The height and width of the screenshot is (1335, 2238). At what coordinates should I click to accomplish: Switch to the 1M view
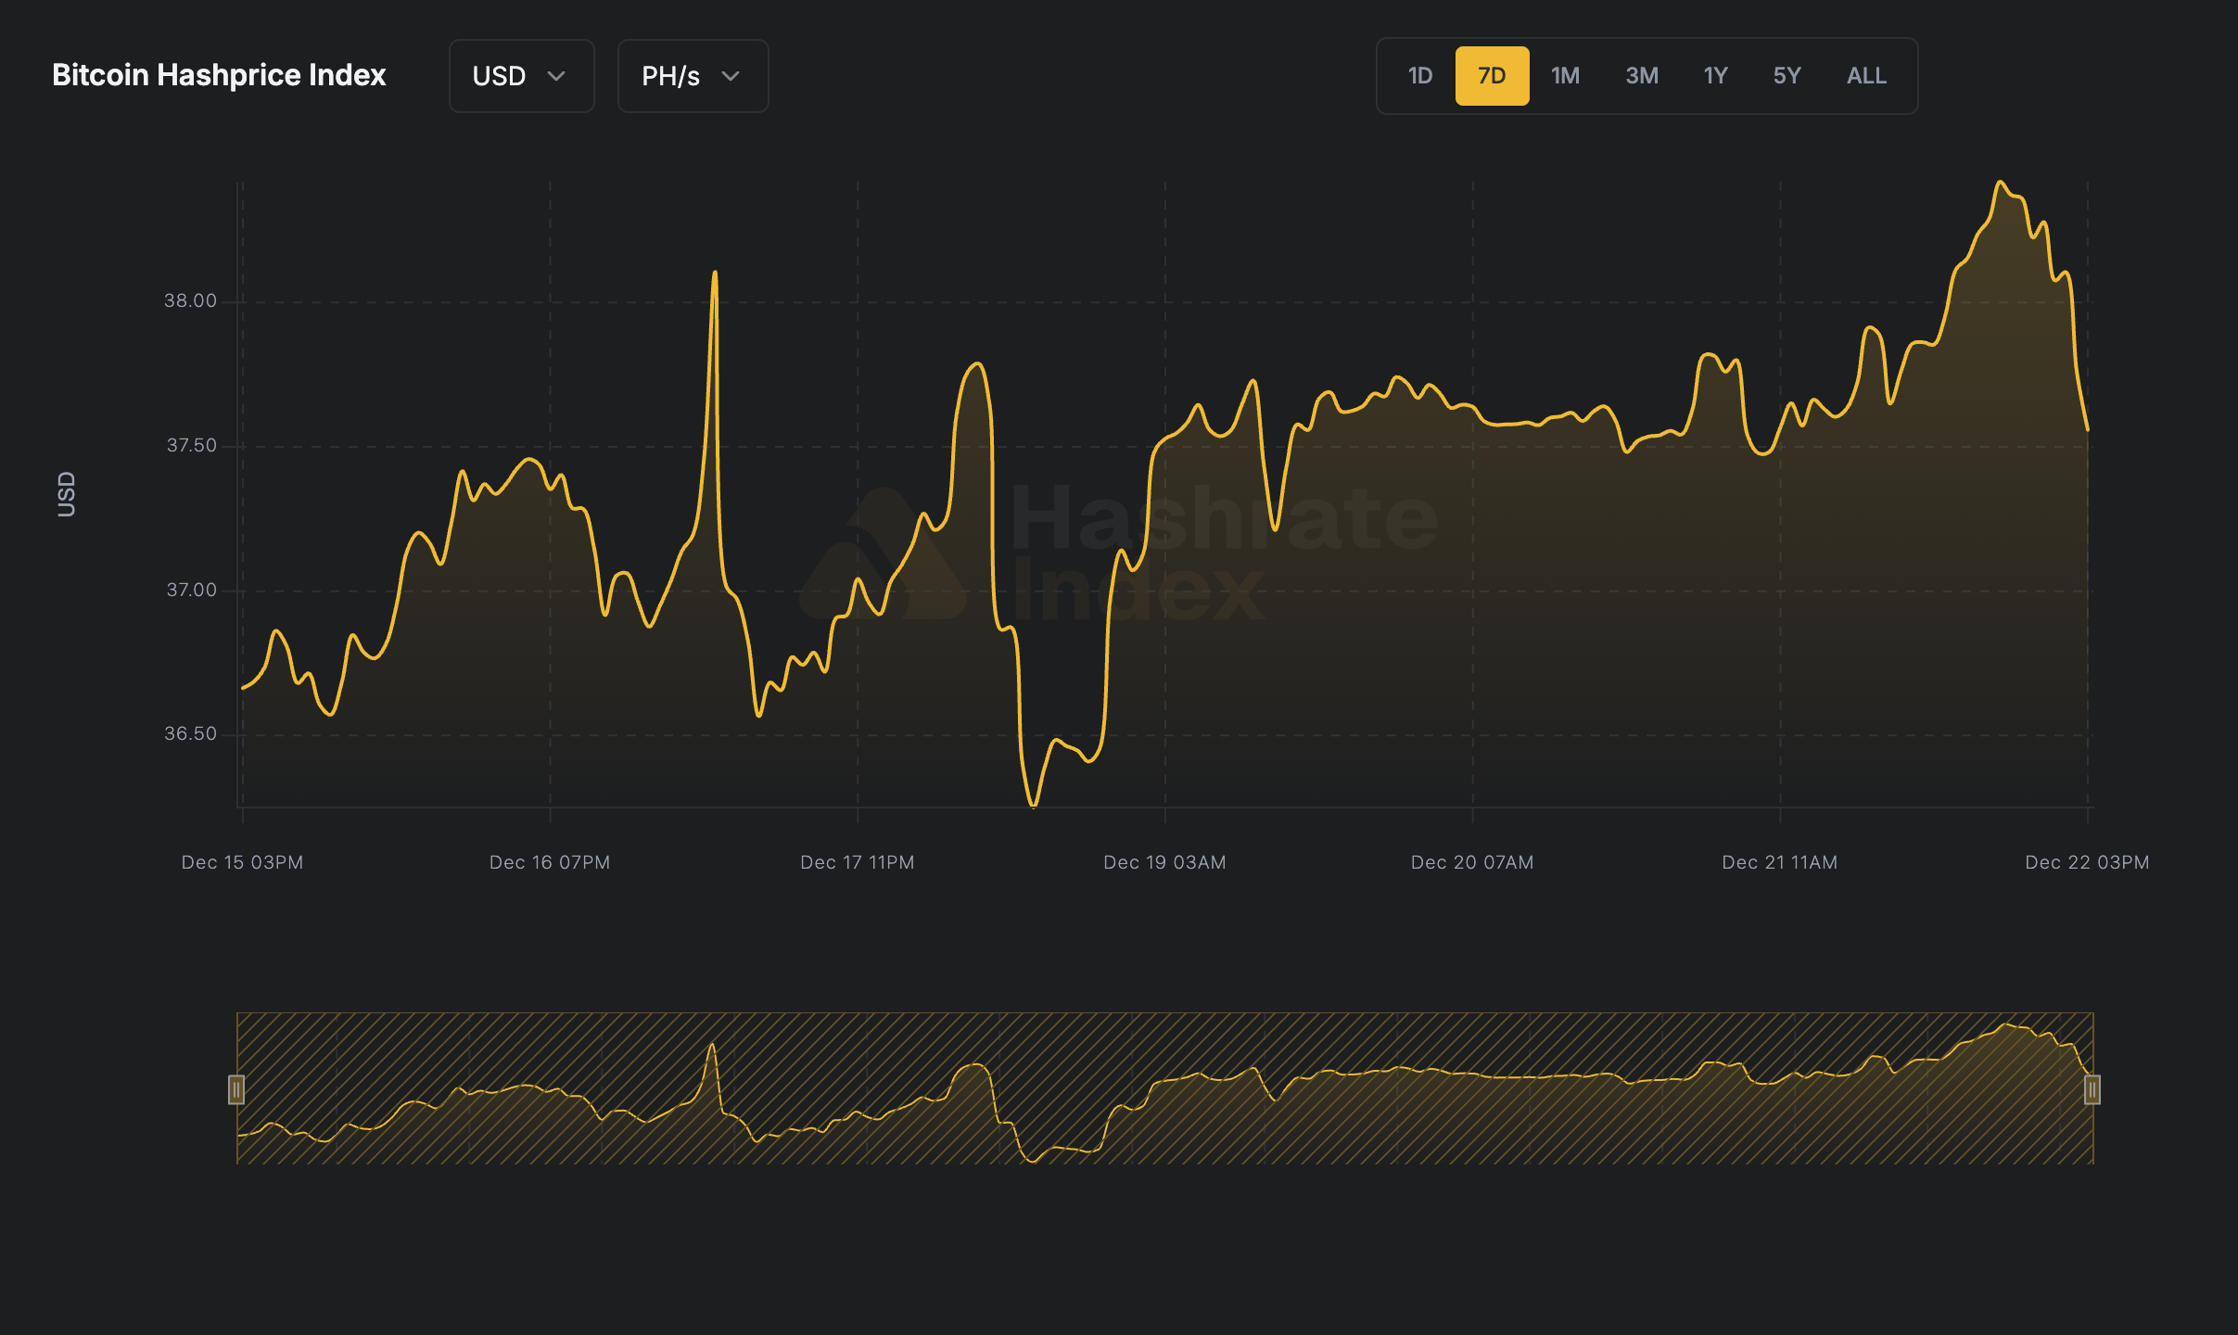point(1566,75)
